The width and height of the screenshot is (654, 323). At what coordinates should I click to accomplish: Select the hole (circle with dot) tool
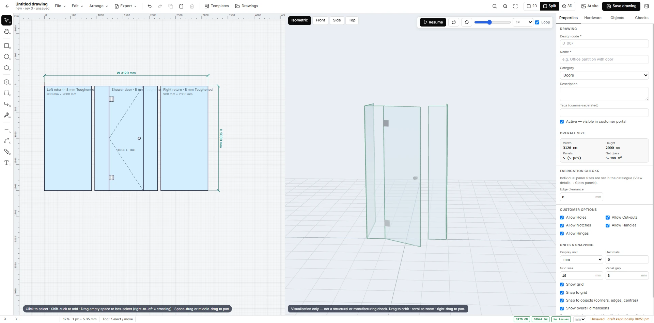pos(6,82)
